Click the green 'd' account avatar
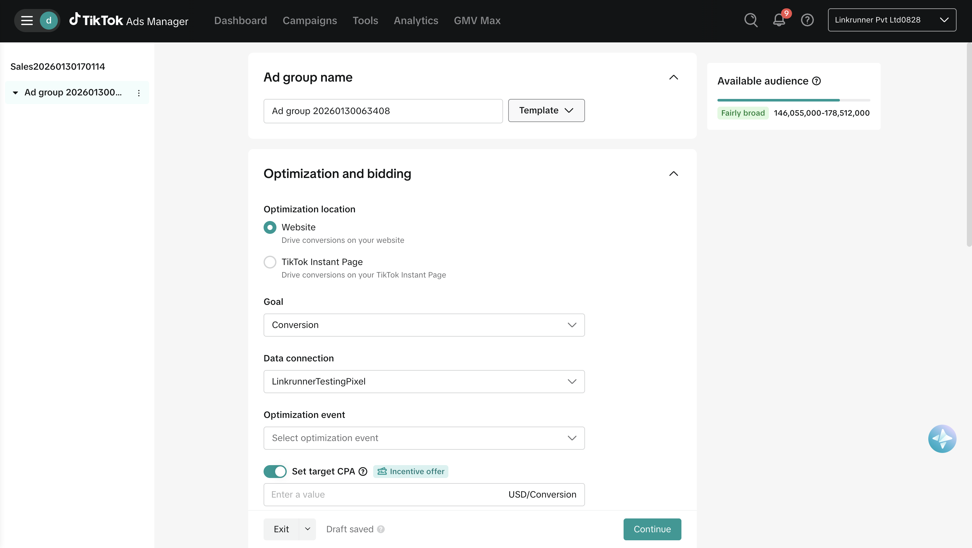 pyautogui.click(x=49, y=20)
